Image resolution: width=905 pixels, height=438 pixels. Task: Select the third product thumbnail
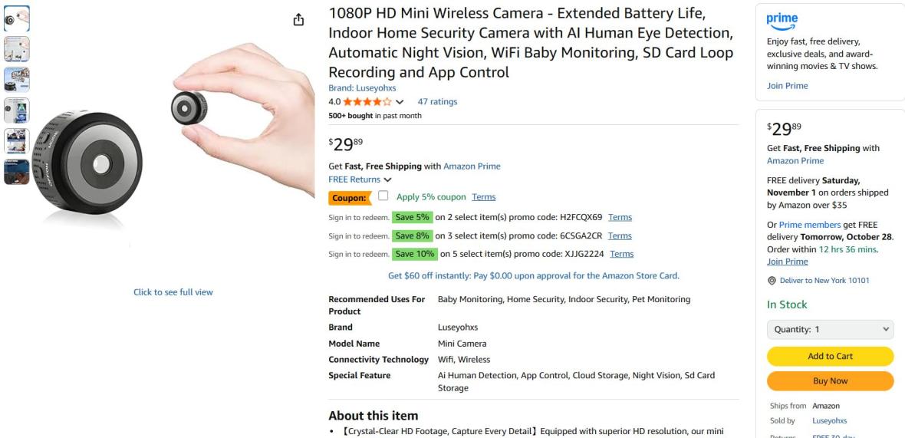coord(16,80)
